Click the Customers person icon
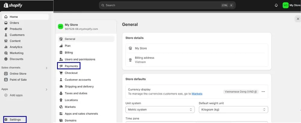The width and height of the screenshot is (301, 123). pos(6,35)
